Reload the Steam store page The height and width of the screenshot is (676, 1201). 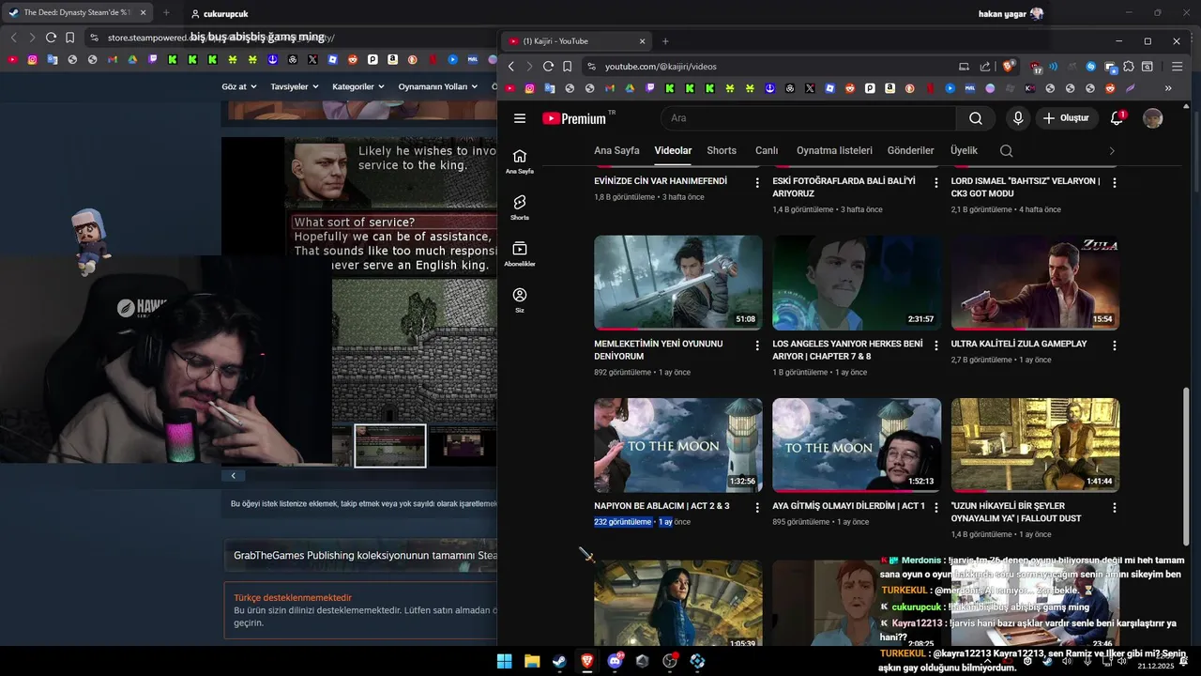[x=51, y=38]
